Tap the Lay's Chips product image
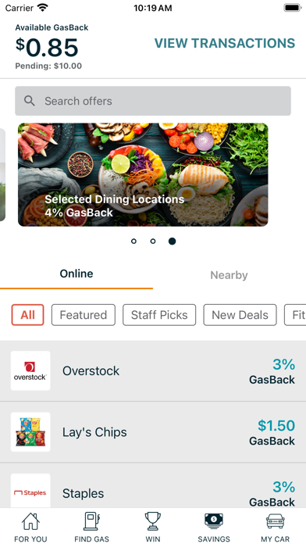Screen dimensions: 306x544 tap(30, 432)
